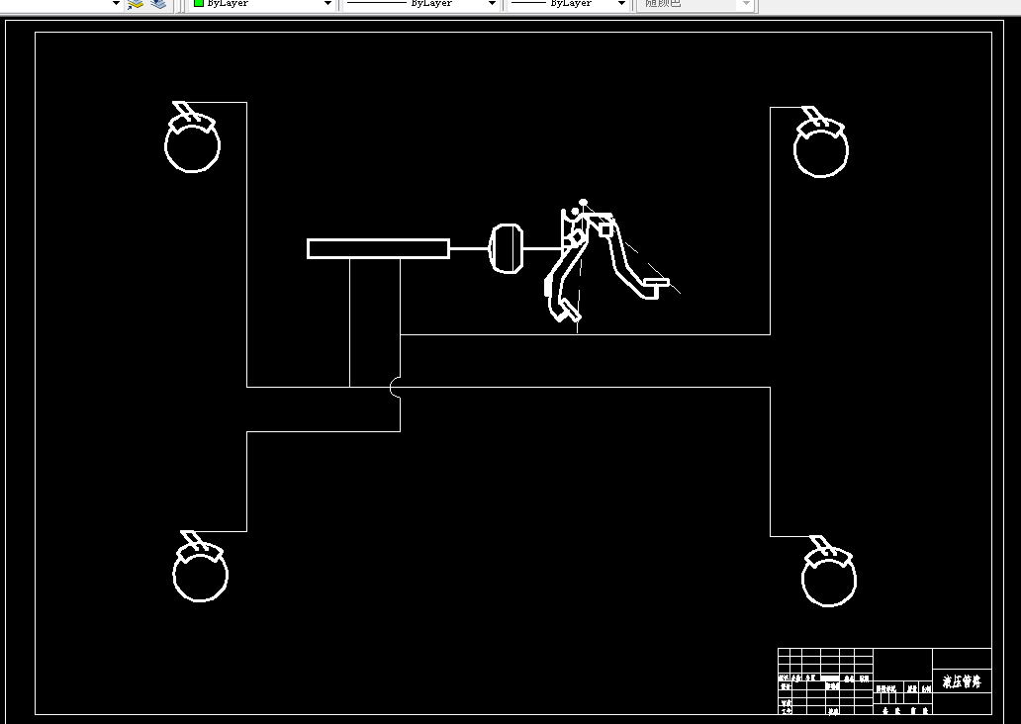This screenshot has height=724, width=1021.
Task: Click the green color swatch beside ByLayer
Action: pos(199,3)
